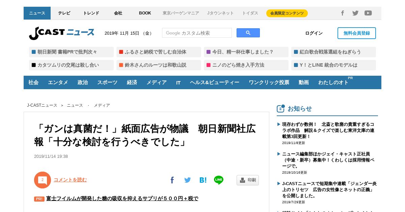Open the ヘルス&ビューティー category menu
Image resolution: width=405 pixels, height=212 pixels.
[215, 82]
